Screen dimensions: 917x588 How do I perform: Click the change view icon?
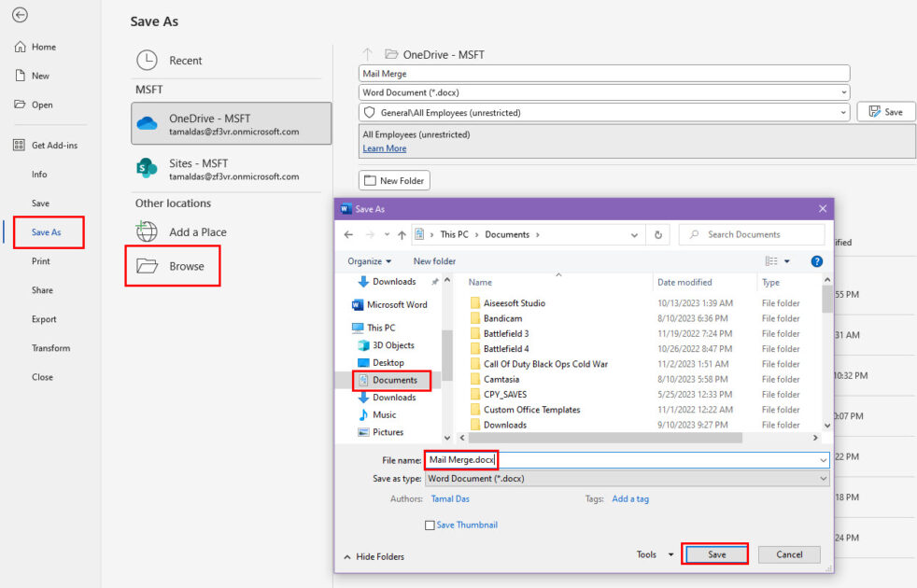click(x=771, y=261)
